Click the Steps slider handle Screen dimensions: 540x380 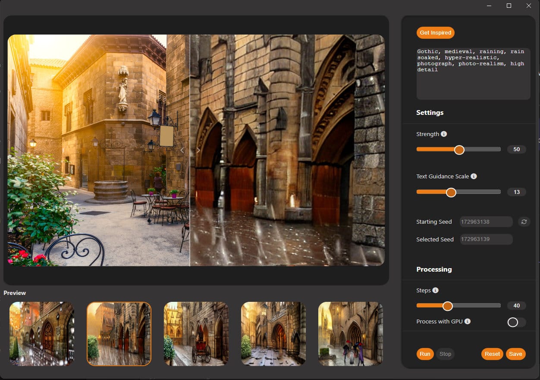447,306
